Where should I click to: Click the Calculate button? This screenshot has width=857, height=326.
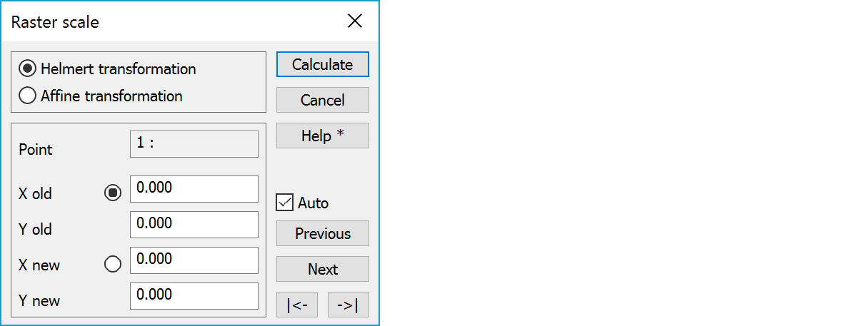pyautogui.click(x=323, y=64)
